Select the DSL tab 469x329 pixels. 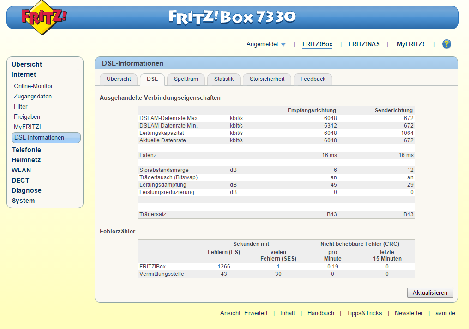click(152, 79)
